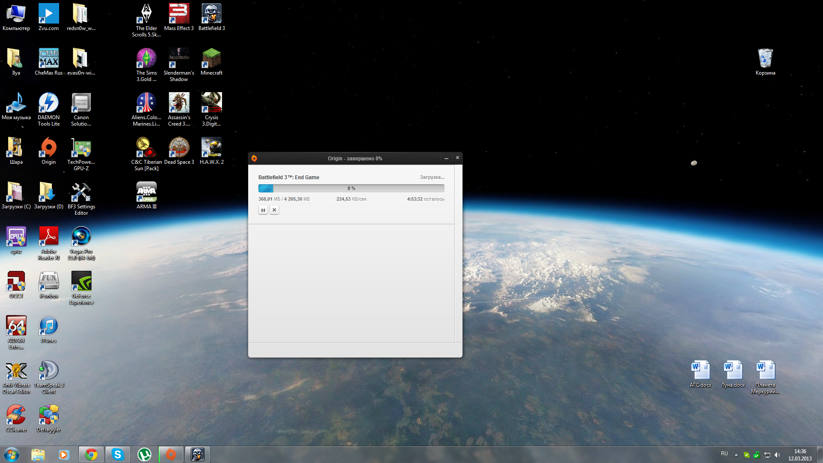The width and height of the screenshot is (823, 463).
Task: Select the CheMax Rus icon
Action: click(49, 62)
